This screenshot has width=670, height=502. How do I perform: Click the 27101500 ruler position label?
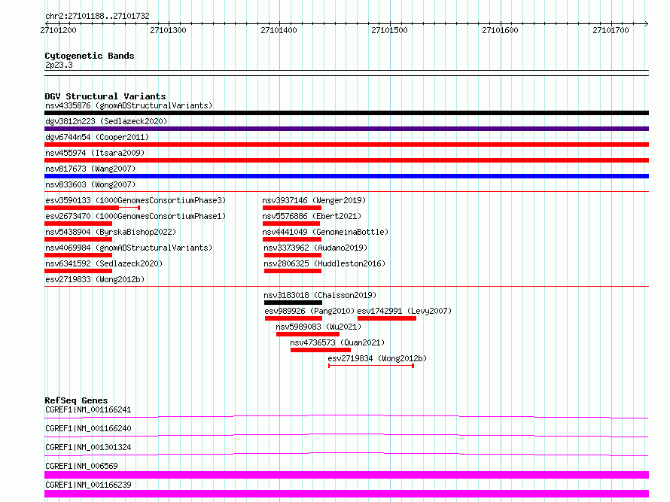(389, 30)
